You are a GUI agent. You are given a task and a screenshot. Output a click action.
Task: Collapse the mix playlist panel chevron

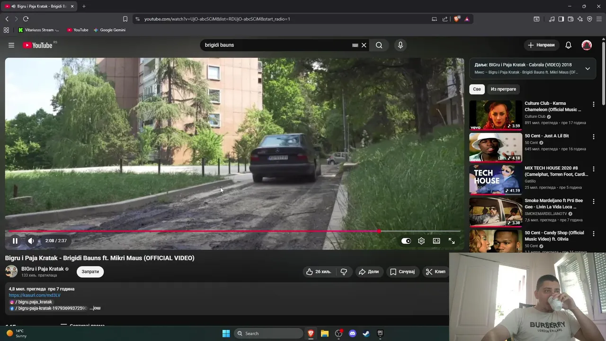(588, 69)
